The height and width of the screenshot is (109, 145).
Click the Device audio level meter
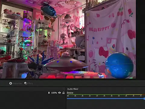tap(106, 95)
